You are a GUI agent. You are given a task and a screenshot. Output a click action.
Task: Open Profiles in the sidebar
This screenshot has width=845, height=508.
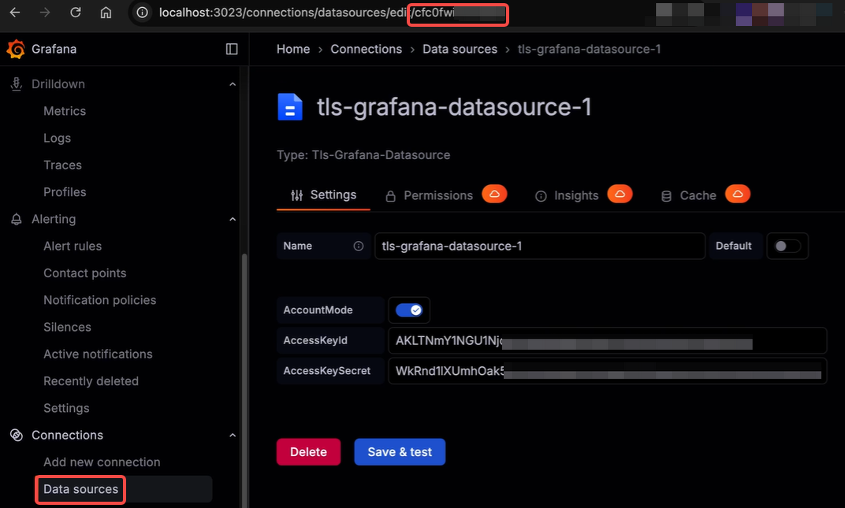(65, 191)
